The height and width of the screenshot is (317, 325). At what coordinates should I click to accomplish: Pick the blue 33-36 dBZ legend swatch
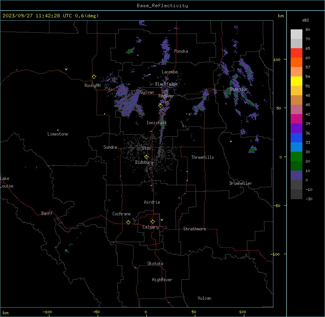pos(296,137)
